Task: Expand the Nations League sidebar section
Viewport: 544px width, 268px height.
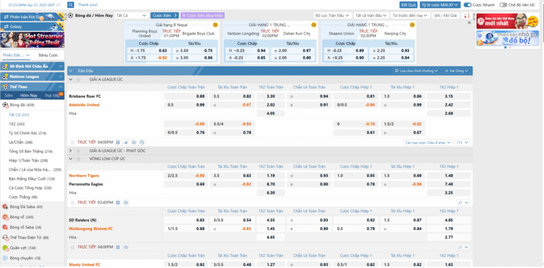Action: (61, 77)
